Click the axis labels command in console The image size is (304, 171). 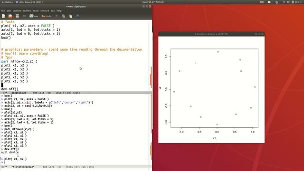(x=48, y=103)
